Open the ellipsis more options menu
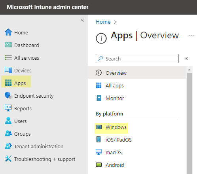The width and height of the screenshot is (197, 174). click(191, 35)
